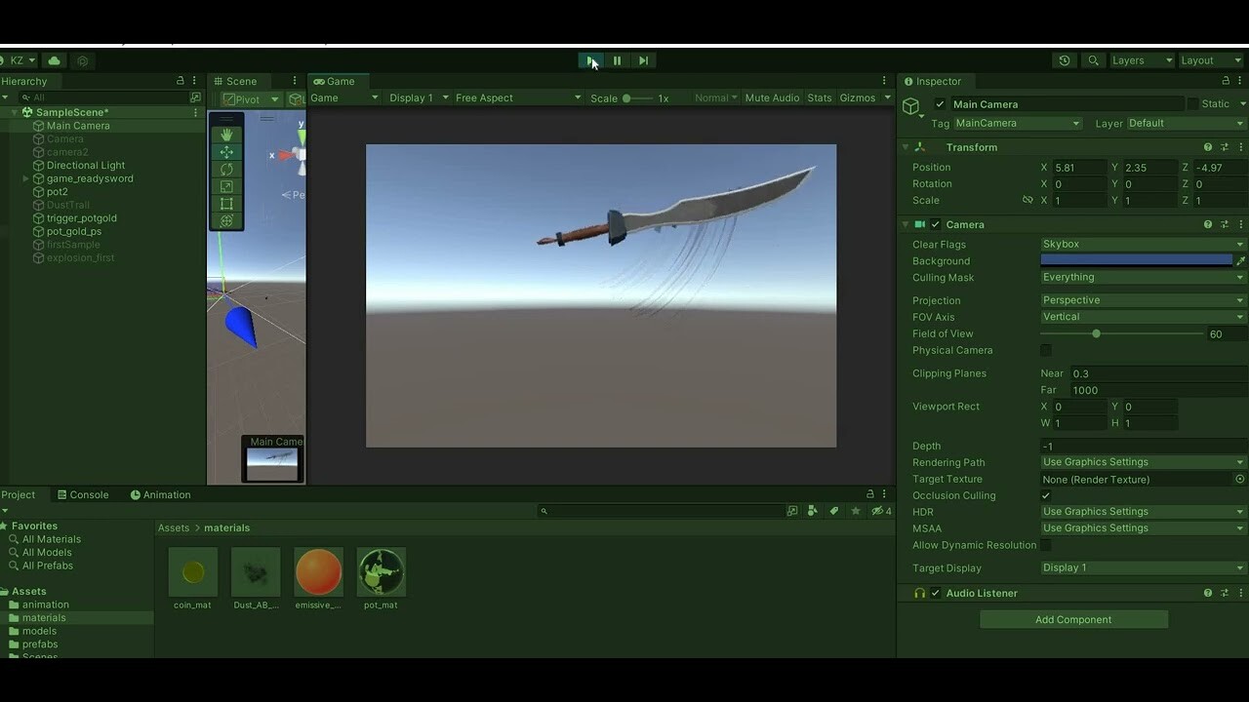Open the Unity search panel
Screen dimensions: 1249x702
click(x=1093, y=59)
